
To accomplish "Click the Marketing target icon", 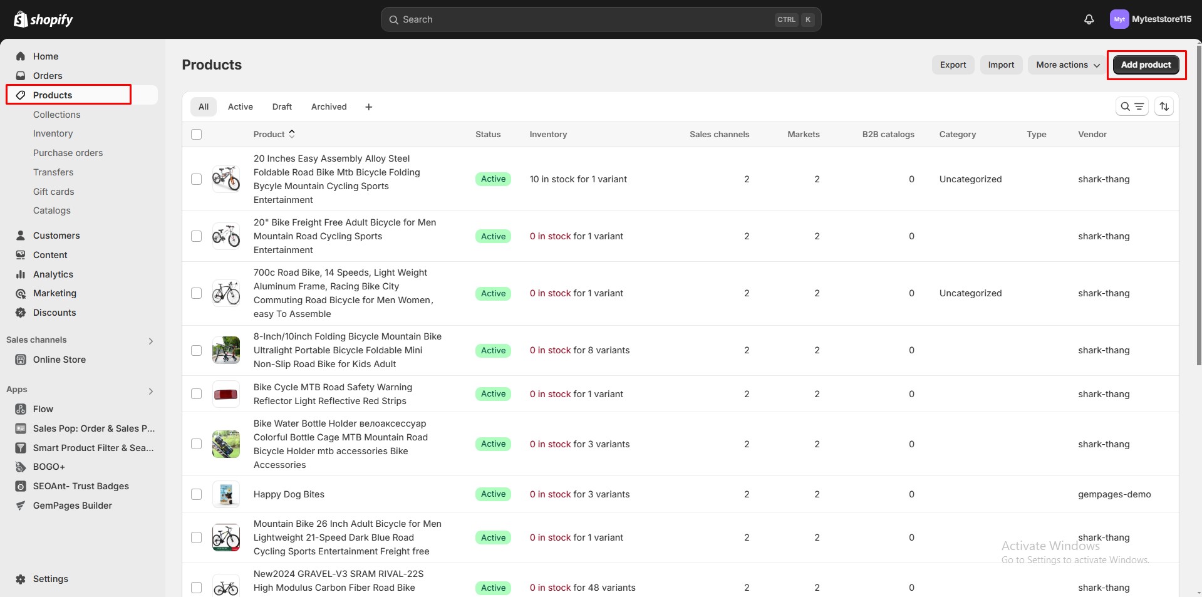I will (x=21, y=293).
